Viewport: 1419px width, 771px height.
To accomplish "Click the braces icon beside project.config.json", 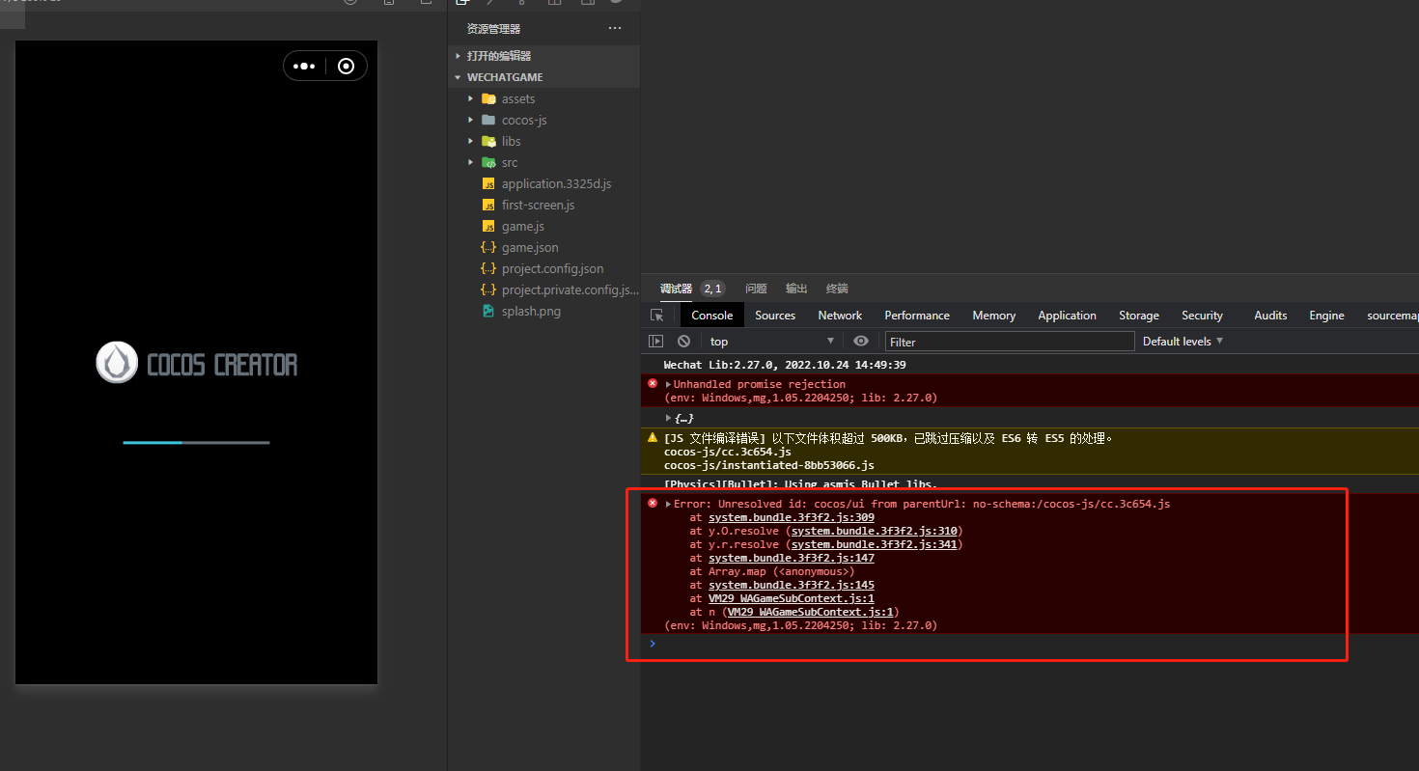I will pyautogui.click(x=488, y=268).
